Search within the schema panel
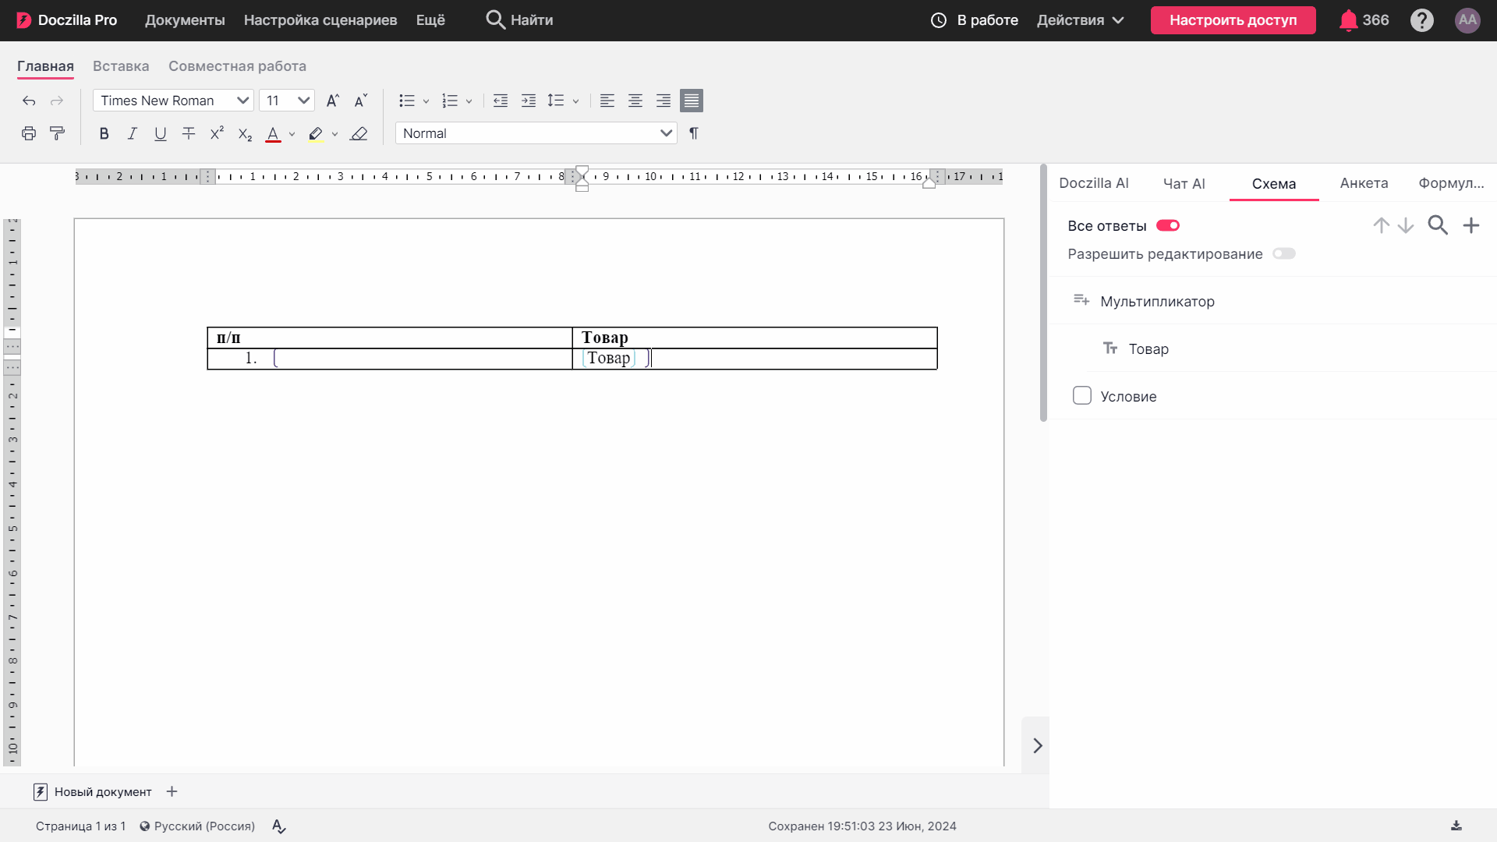The width and height of the screenshot is (1497, 842). pyautogui.click(x=1438, y=225)
